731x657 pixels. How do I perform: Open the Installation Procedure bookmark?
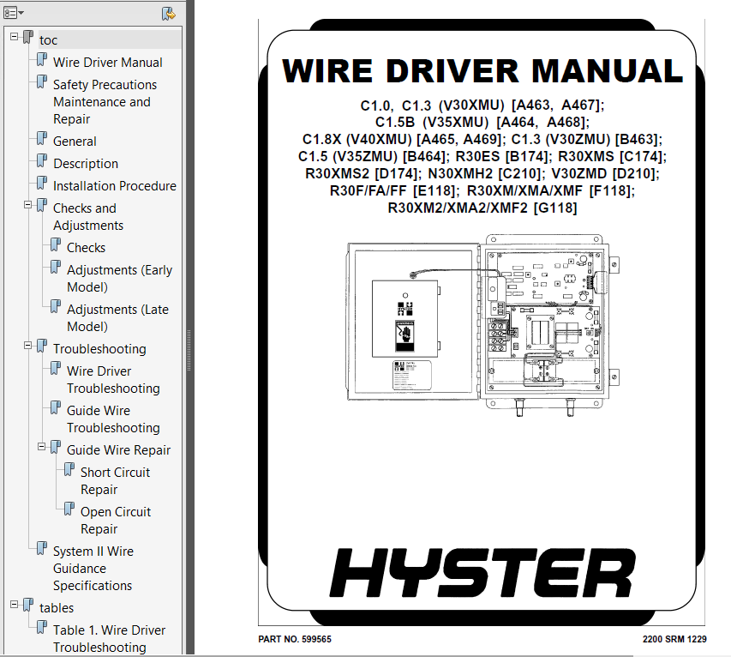(115, 186)
